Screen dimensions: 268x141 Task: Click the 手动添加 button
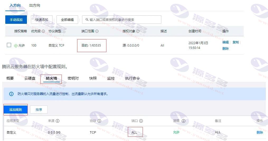16,20
